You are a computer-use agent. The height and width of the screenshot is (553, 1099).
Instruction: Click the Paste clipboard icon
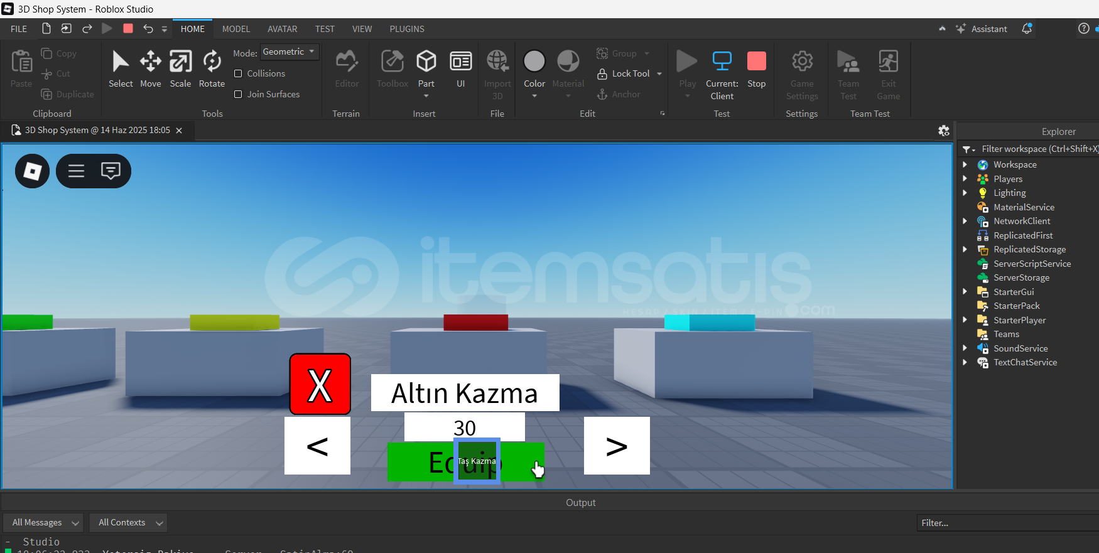click(21, 62)
